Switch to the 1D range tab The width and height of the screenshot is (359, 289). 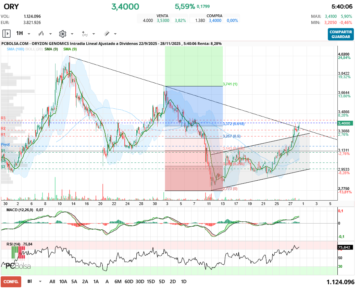click(183, 281)
